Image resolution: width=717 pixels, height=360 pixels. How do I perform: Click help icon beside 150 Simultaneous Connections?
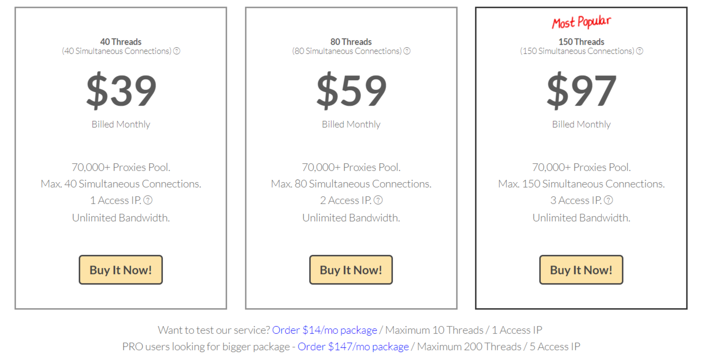640,51
